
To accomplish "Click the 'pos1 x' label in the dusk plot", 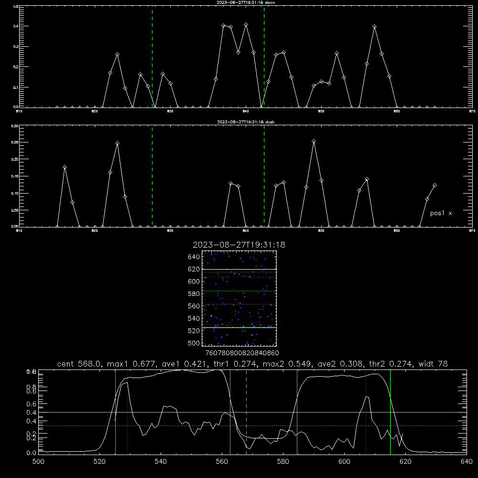I will 441,213.
